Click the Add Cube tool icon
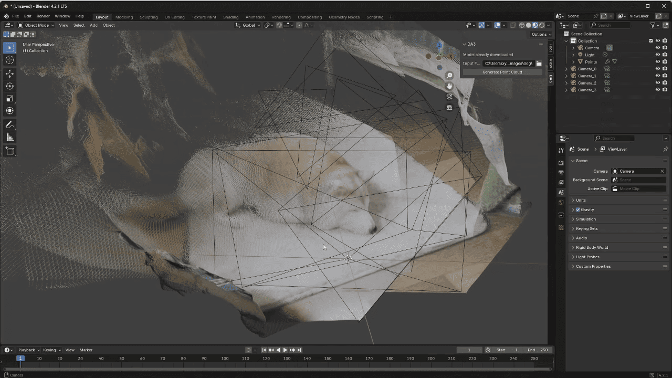Image resolution: width=672 pixels, height=378 pixels. 9,151
